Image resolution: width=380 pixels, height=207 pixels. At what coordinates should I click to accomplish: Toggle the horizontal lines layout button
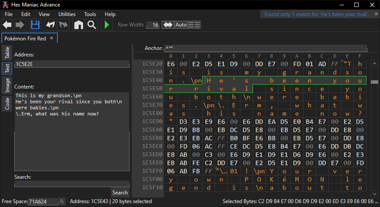click(194, 25)
